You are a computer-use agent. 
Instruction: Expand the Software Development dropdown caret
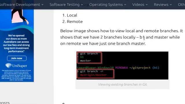click(42, 5)
